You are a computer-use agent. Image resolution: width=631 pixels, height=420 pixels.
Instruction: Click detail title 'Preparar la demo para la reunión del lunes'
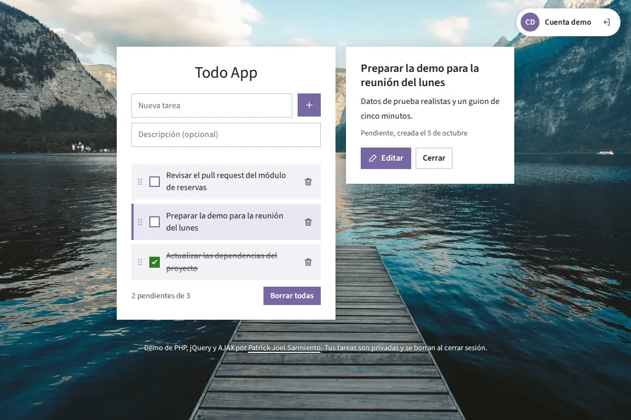click(420, 75)
